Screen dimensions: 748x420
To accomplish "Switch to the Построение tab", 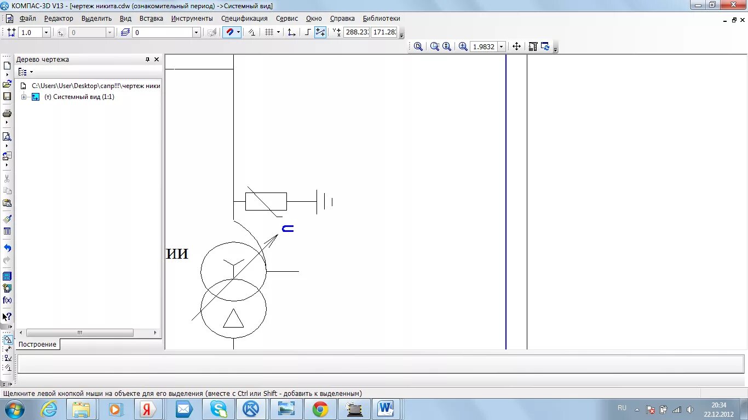I will tap(38, 345).
